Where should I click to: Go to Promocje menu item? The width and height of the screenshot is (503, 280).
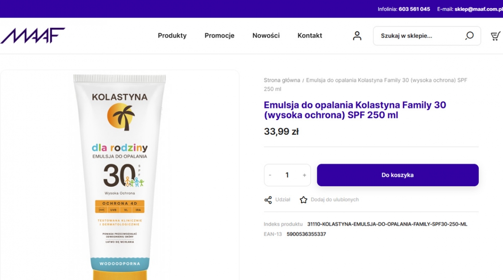[219, 36]
